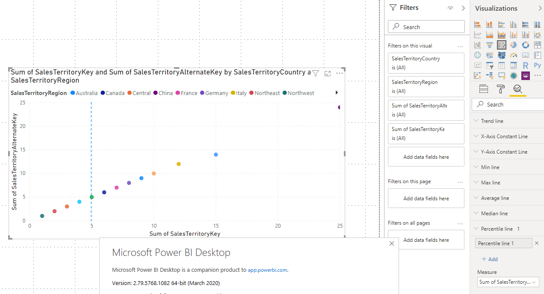Screen dimensions: 544x294
Task: Click the Australia legend color dot
Action: 73,93
